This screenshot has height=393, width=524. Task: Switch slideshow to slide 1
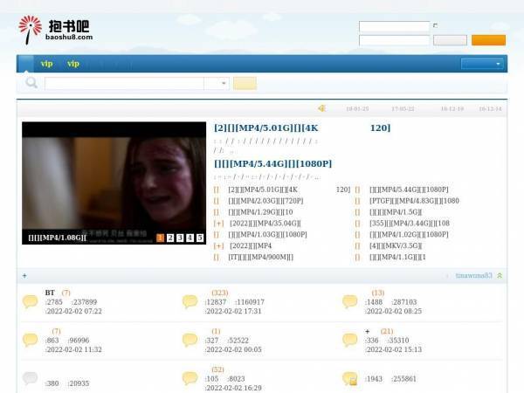click(160, 238)
